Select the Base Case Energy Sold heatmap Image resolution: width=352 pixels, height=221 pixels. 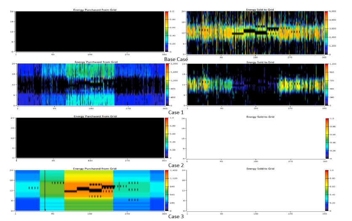pyautogui.click(x=256, y=32)
